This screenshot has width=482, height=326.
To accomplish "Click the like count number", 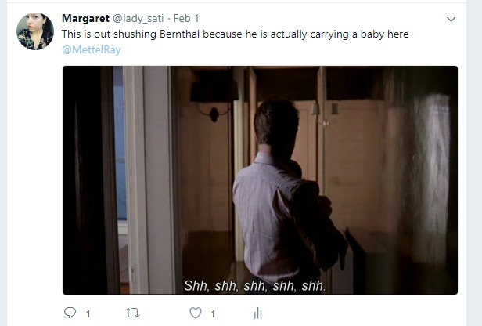I will pyautogui.click(x=213, y=314).
